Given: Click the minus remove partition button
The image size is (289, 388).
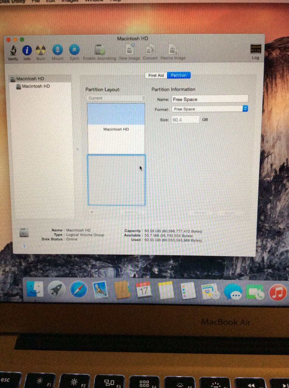Looking at the screenshot, I should [98, 212].
